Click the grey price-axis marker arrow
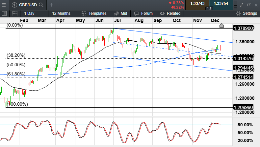 (x=221, y=26)
